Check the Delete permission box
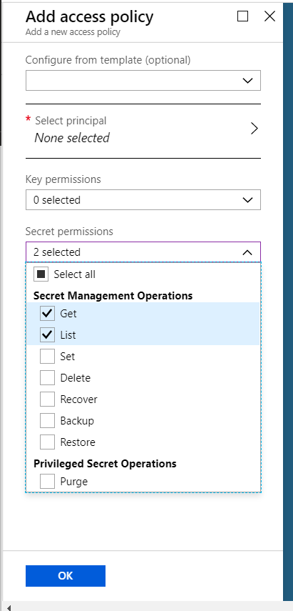Screen dimensions: 293x611 pyautogui.click(x=48, y=377)
